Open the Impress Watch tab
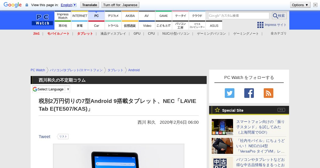 (63, 16)
